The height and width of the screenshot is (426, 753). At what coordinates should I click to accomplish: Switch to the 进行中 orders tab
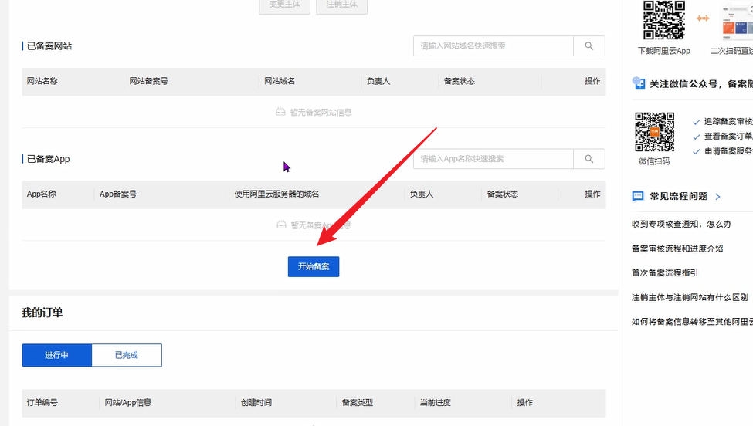click(x=57, y=355)
